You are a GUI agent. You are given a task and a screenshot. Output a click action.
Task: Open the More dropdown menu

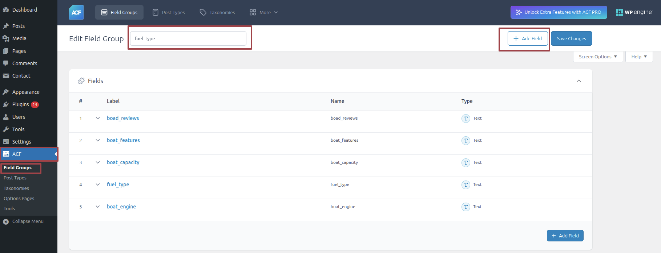tap(264, 12)
